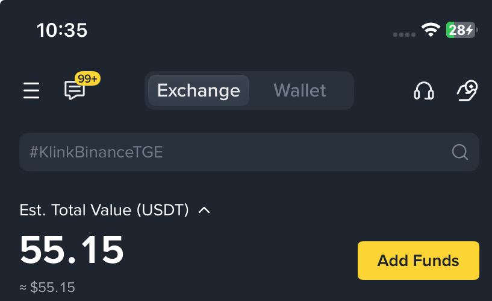Open the chat messages icon
492x301 pixels.
pyautogui.click(x=74, y=91)
